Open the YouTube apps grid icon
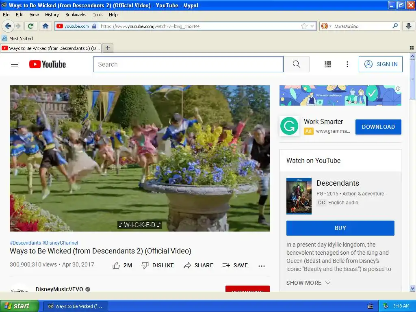Screen dimensions: 416x312 (328, 64)
